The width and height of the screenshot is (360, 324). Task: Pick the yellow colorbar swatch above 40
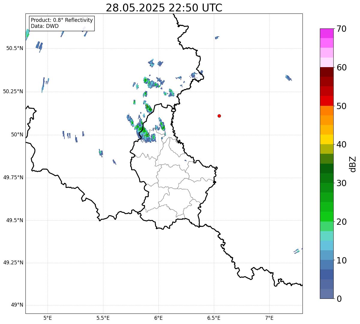327,139
